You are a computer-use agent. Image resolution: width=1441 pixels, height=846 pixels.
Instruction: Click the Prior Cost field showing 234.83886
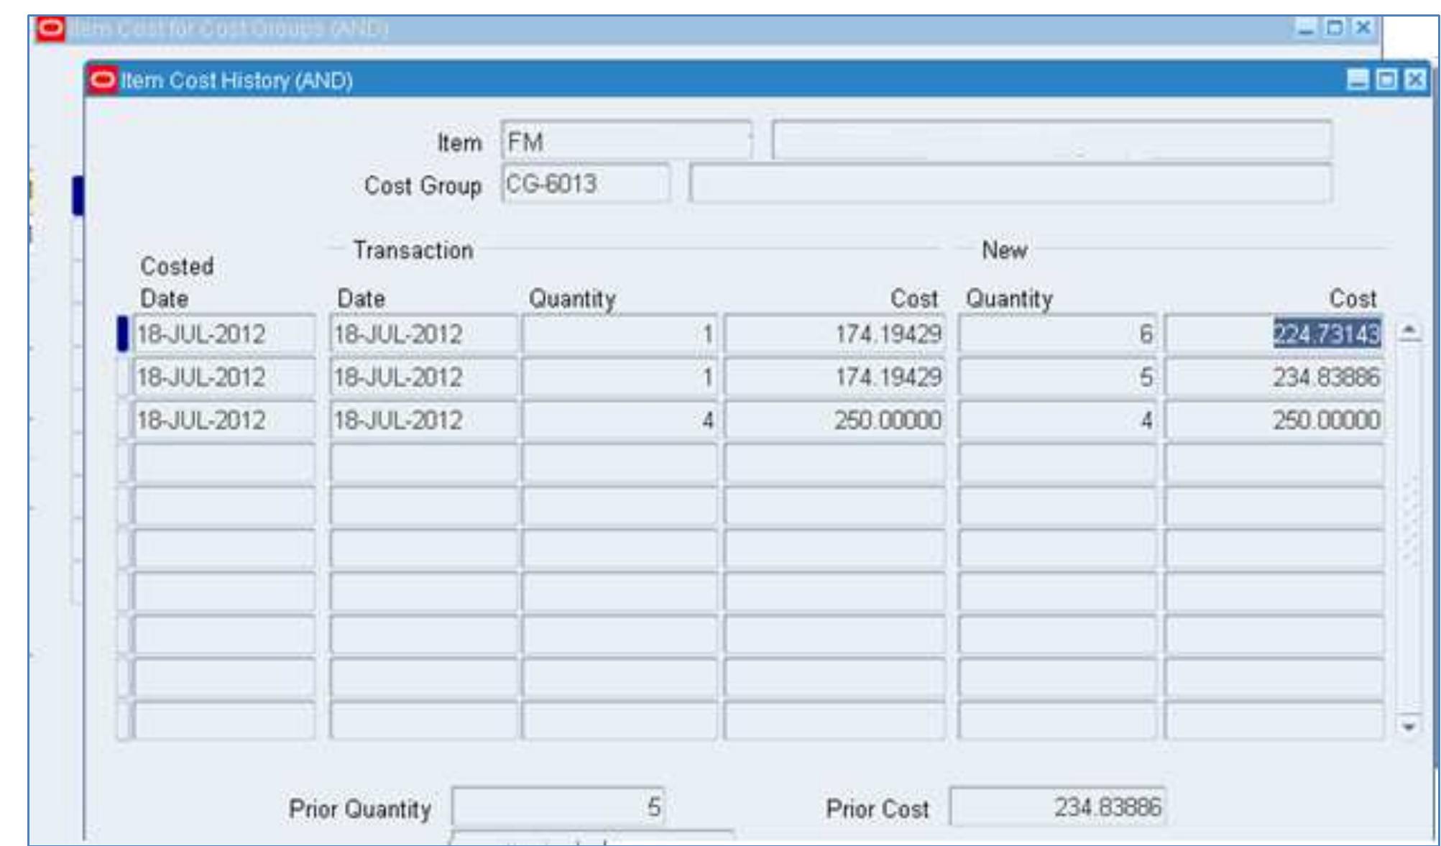(x=1056, y=806)
